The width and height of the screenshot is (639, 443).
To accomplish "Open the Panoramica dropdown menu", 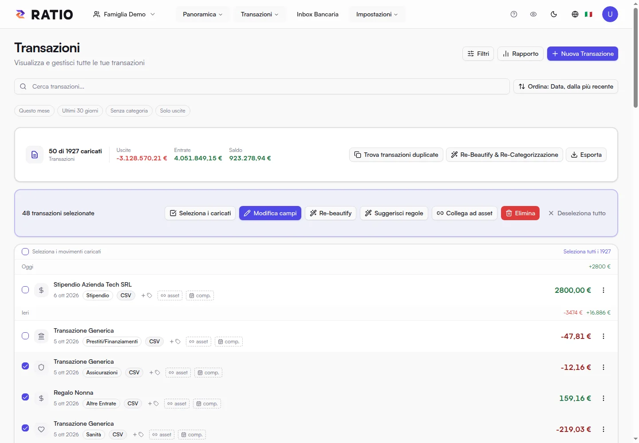I will (x=203, y=14).
